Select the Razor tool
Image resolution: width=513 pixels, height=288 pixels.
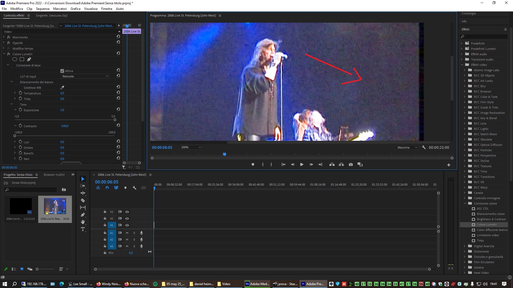(83, 200)
